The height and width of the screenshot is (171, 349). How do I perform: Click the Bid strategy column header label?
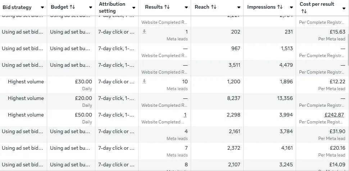pyautogui.click(x=17, y=7)
